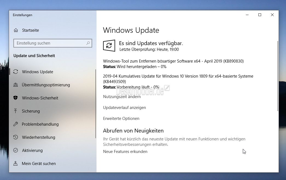This screenshot has width=286, height=180.
Task: Click status text 'Wird heruntergeladen – 0%'
Action: [142, 67]
